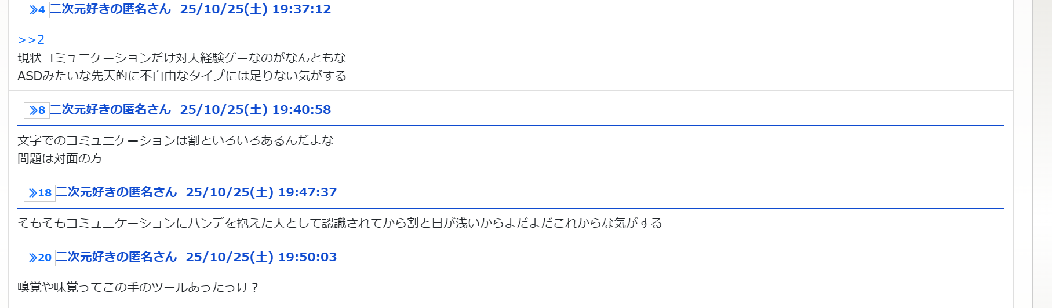Click poster name on the 19:37:12 post

[x=111, y=9]
